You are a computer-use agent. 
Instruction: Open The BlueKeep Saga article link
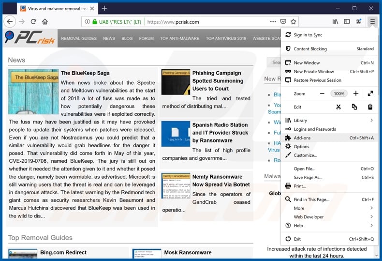tap(85, 73)
